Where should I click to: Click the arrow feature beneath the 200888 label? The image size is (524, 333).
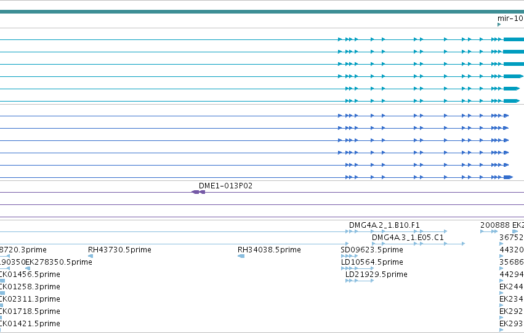point(489,231)
